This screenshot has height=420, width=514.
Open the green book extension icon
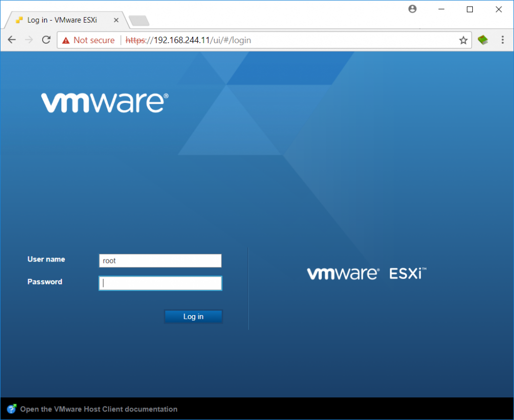point(483,40)
